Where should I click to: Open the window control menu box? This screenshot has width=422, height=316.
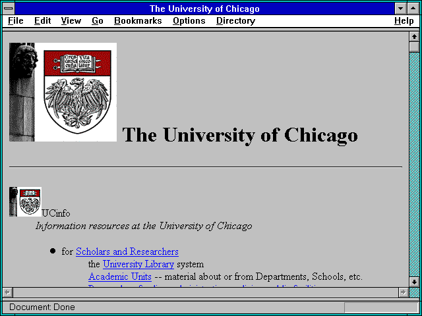click(x=9, y=9)
